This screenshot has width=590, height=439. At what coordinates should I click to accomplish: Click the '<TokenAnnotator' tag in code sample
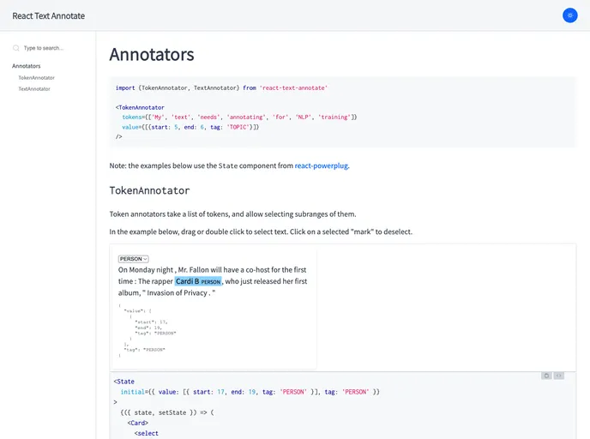coord(140,107)
